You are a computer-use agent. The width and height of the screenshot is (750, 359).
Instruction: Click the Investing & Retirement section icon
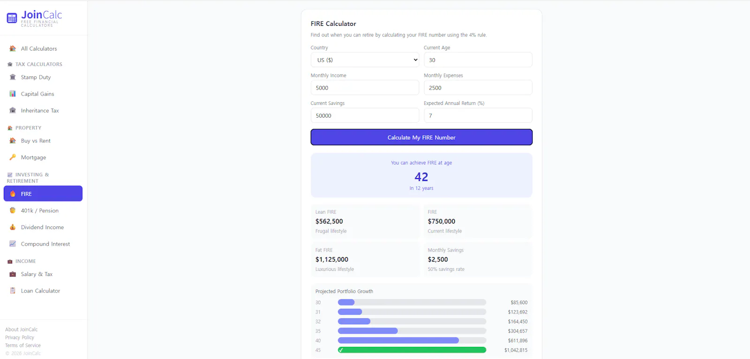click(x=10, y=175)
